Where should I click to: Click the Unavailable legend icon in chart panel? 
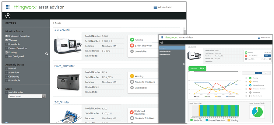(x=250, y=92)
